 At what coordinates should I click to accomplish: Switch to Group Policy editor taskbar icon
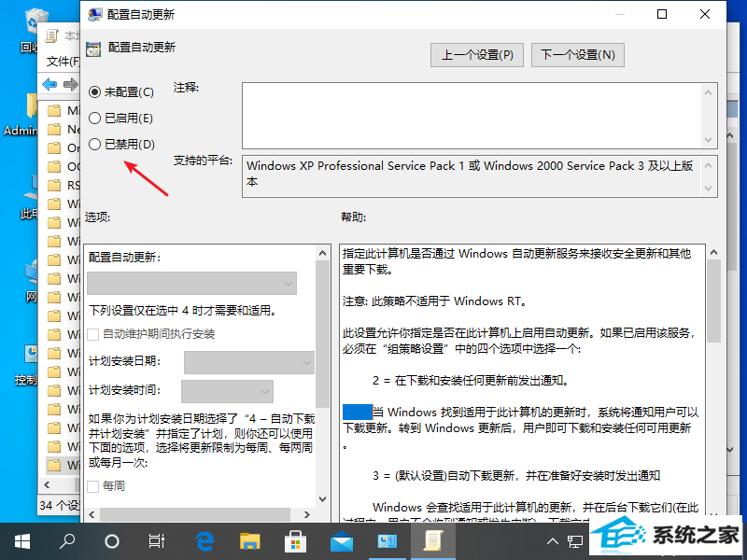tap(432, 541)
